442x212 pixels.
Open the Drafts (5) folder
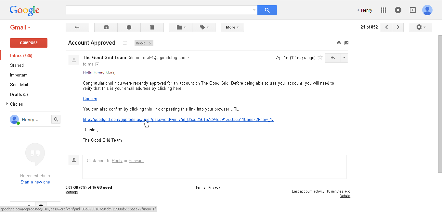pos(19,94)
